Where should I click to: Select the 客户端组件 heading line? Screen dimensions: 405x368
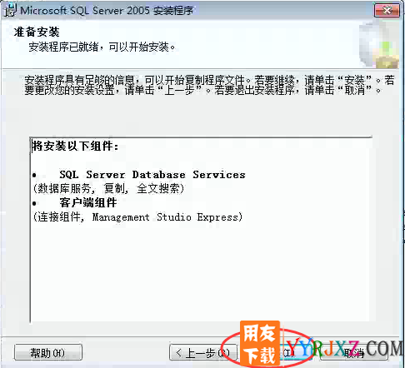[x=88, y=203]
